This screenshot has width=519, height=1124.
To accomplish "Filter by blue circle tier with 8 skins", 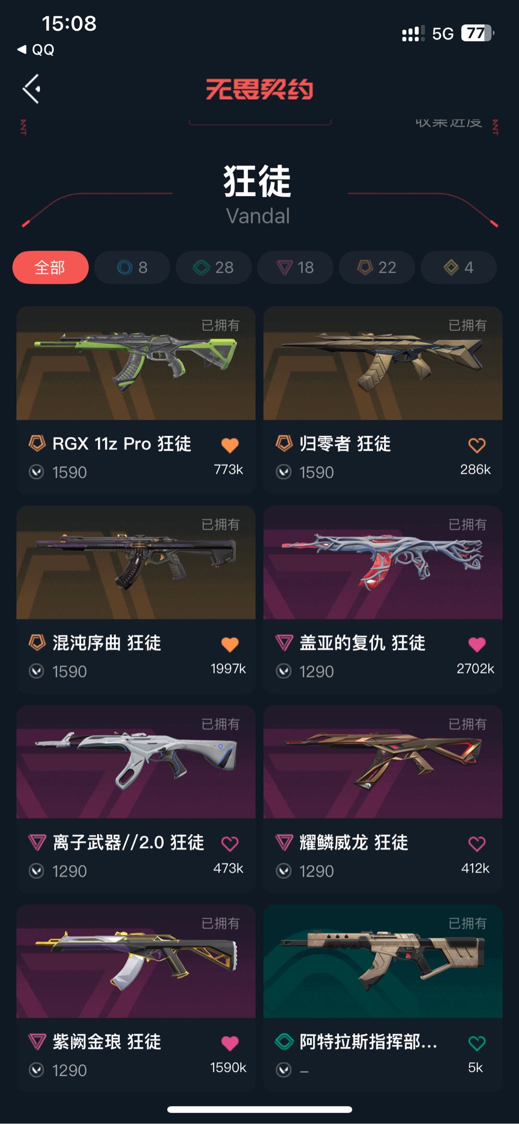I will (132, 267).
